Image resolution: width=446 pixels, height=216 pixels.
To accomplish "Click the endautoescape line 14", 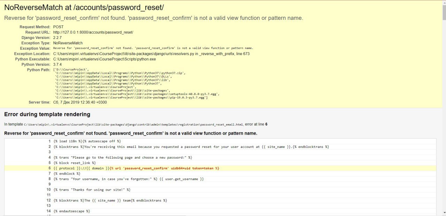I will (x=72, y=211).
